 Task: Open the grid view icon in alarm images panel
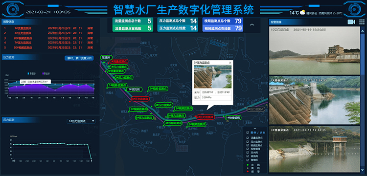[362, 22]
